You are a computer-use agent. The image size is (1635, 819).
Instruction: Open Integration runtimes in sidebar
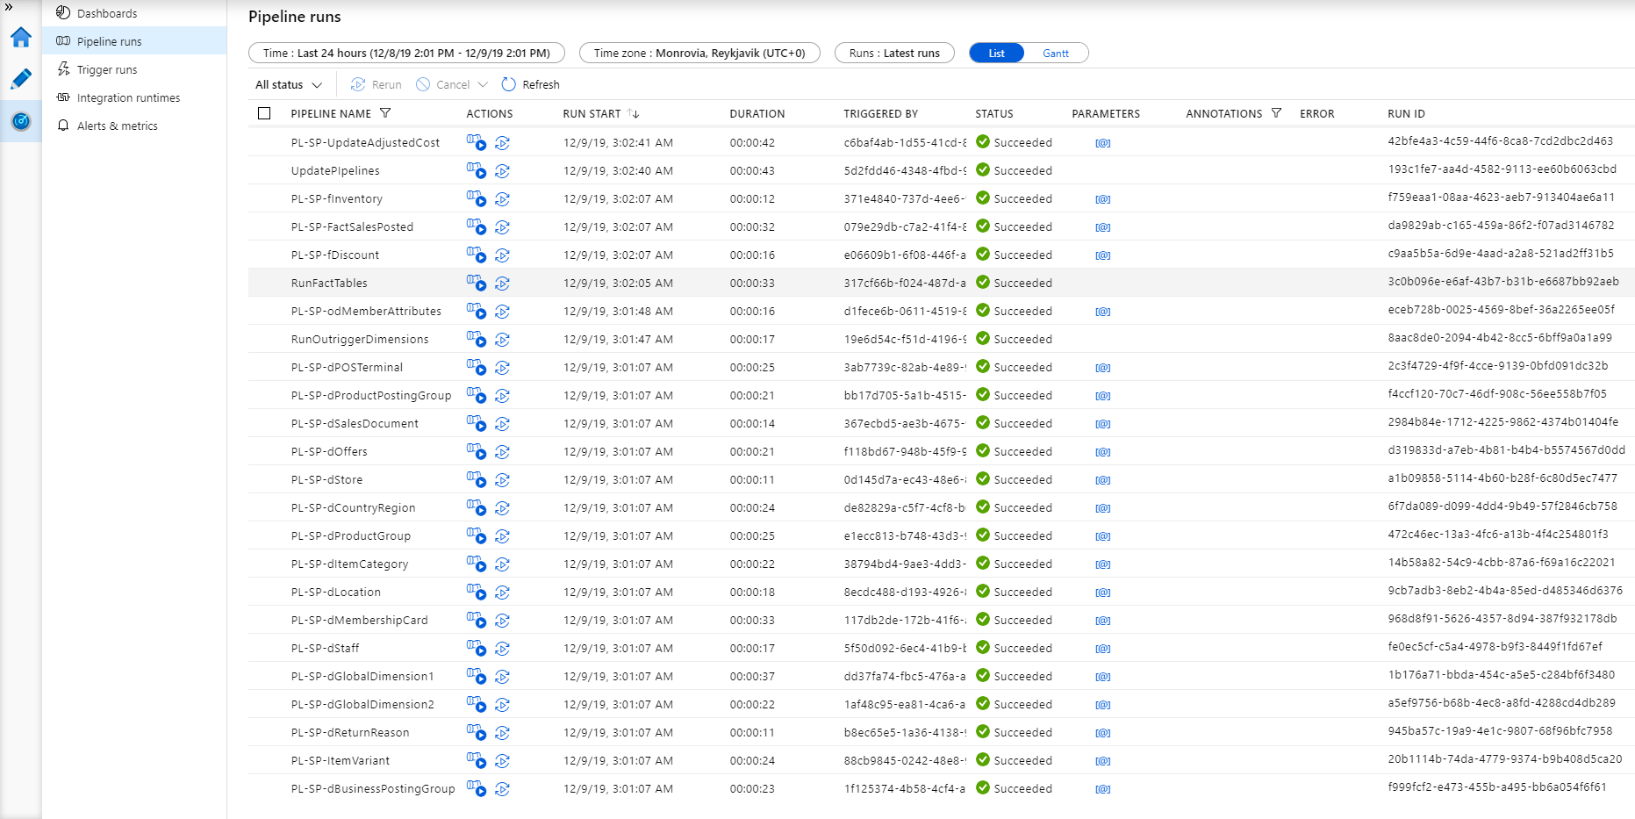pos(128,97)
